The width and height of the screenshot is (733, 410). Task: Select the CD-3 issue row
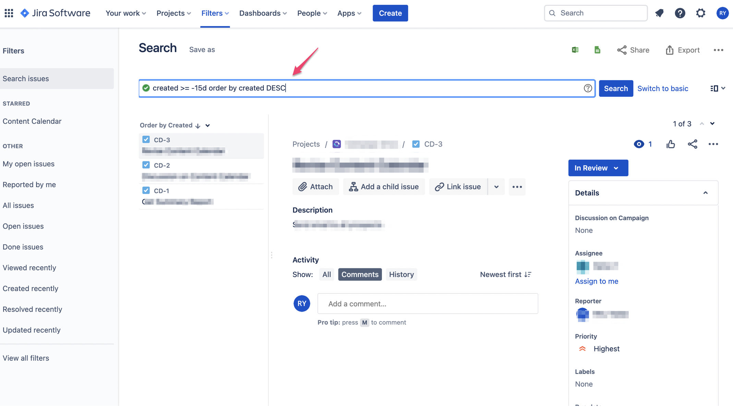pyautogui.click(x=201, y=145)
